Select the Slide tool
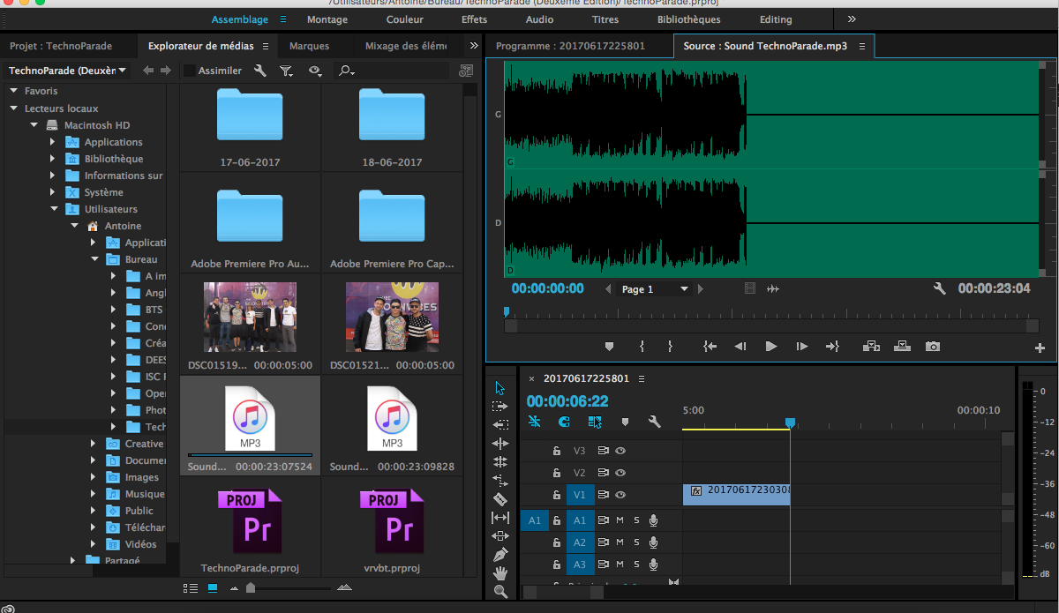 tap(500, 535)
